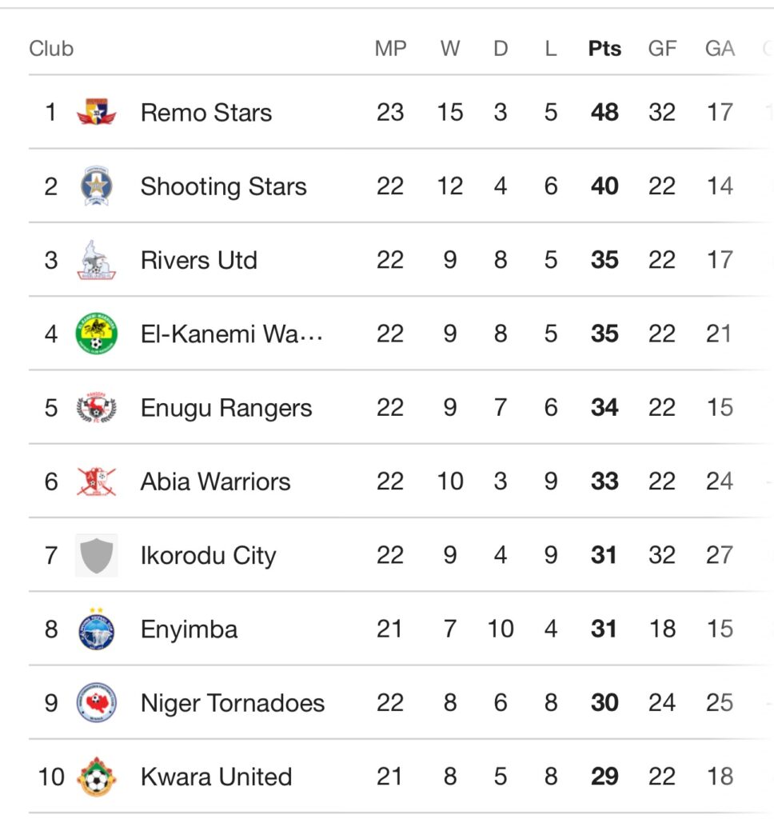Click the Club column header
Screen dimensions: 774x819
(x=51, y=49)
